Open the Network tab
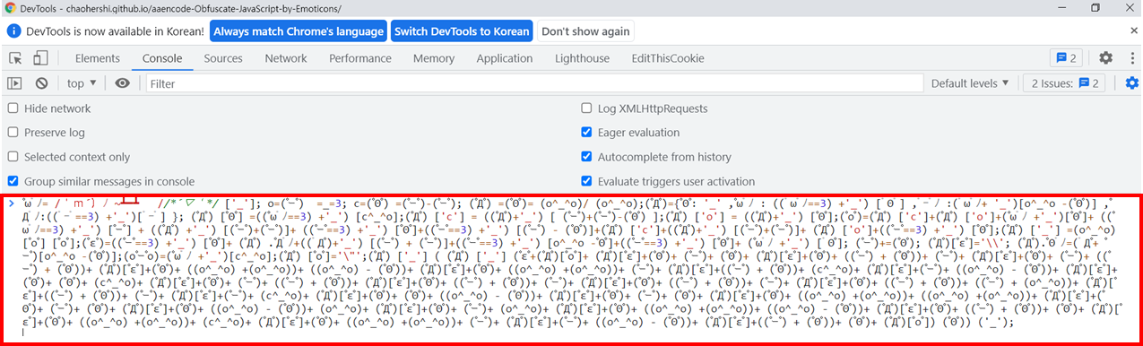Image resolution: width=1143 pixels, height=346 pixels. tap(286, 58)
